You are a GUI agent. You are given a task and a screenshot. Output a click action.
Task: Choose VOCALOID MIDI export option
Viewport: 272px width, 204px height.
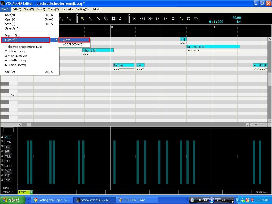(74, 44)
